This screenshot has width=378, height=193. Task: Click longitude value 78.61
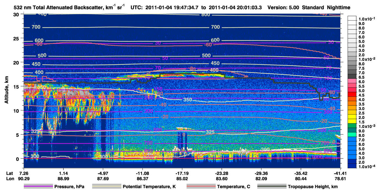340,179
